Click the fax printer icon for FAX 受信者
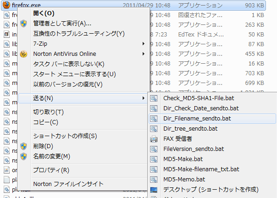 coord(154,139)
